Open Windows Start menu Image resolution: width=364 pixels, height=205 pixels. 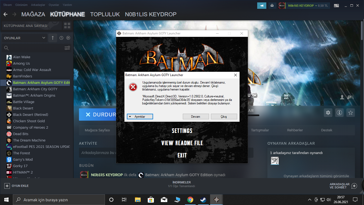click(x=6, y=200)
